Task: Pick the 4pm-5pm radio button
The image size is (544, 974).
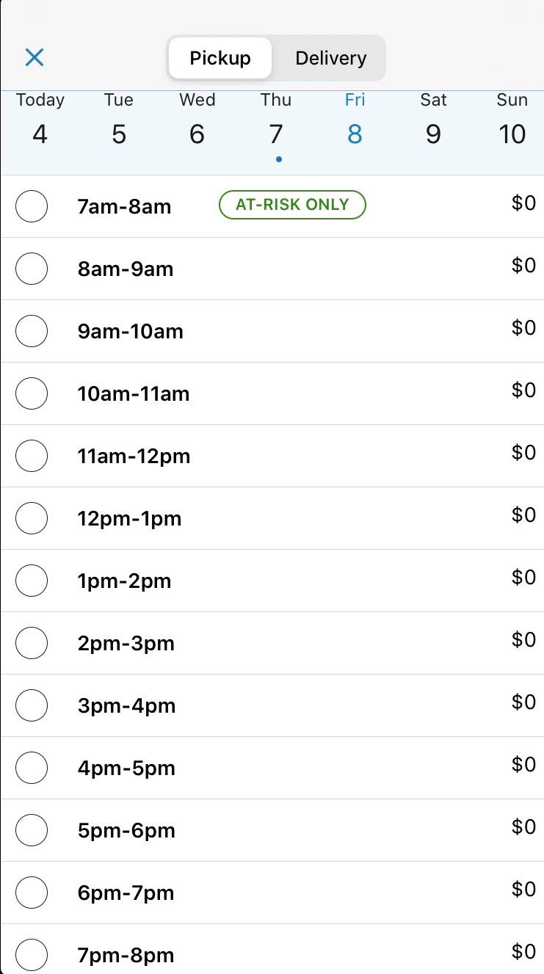Action: click(x=32, y=768)
